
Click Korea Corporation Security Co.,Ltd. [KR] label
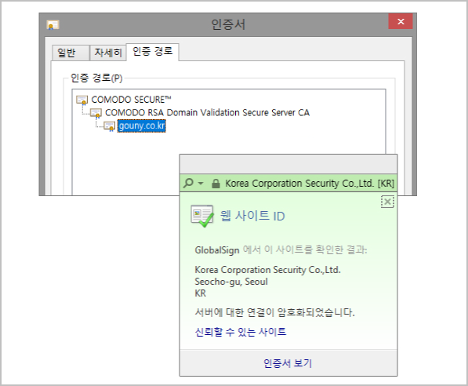tap(310, 183)
